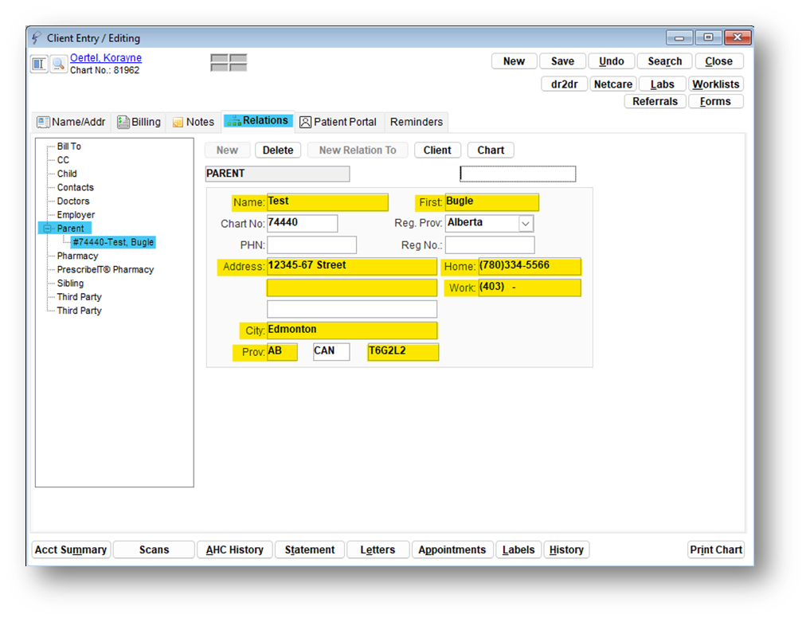Click in the Home phone field
Viewport: 806px width, 618px height.
click(x=529, y=266)
